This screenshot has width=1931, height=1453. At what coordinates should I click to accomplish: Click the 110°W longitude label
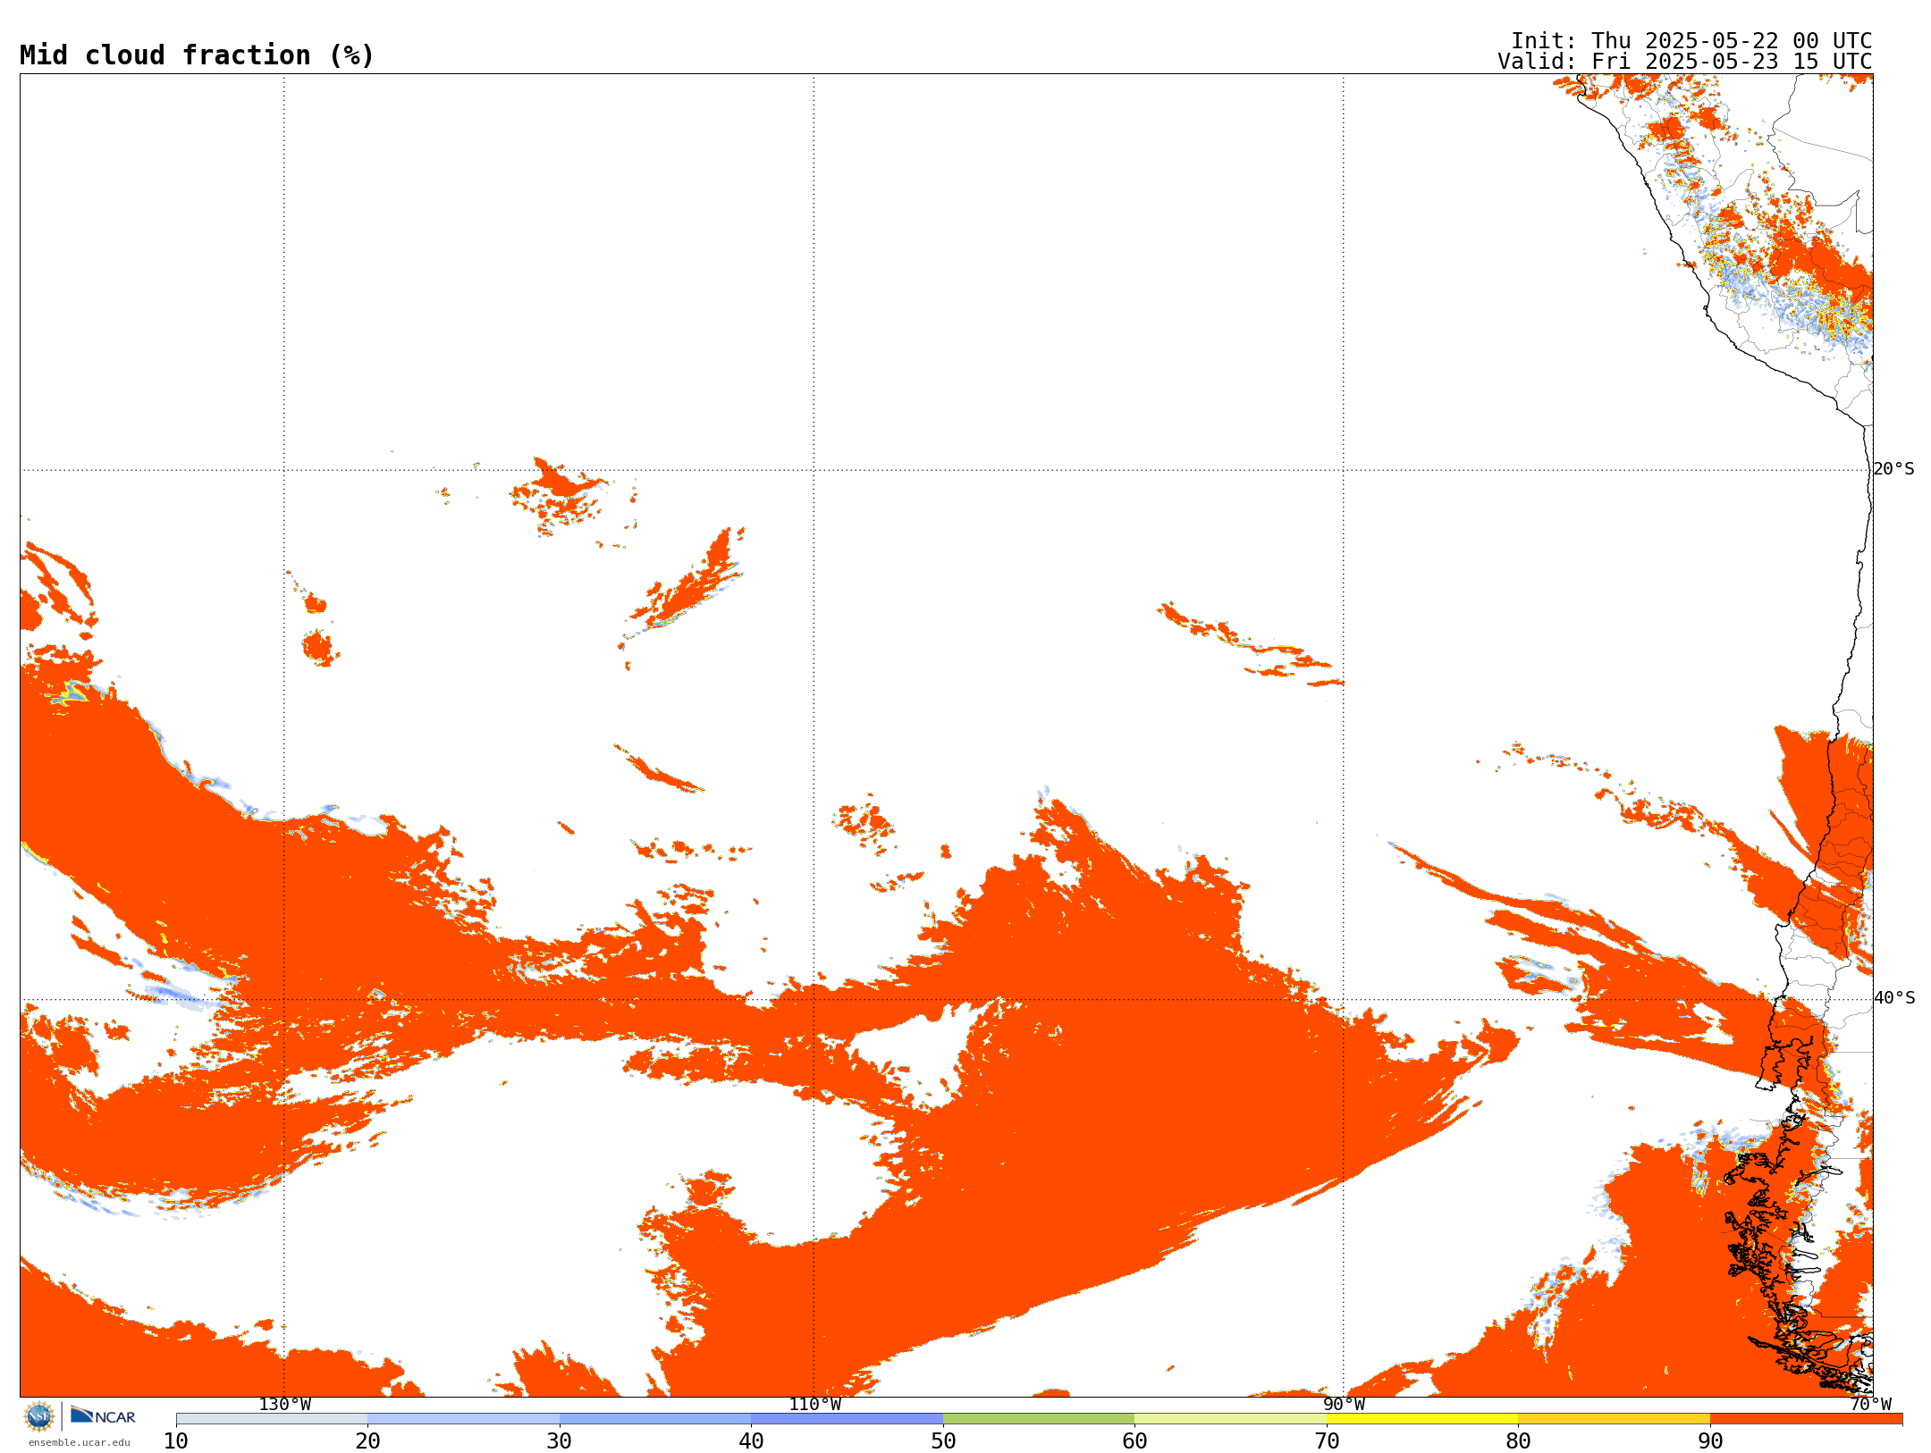[x=814, y=1405]
